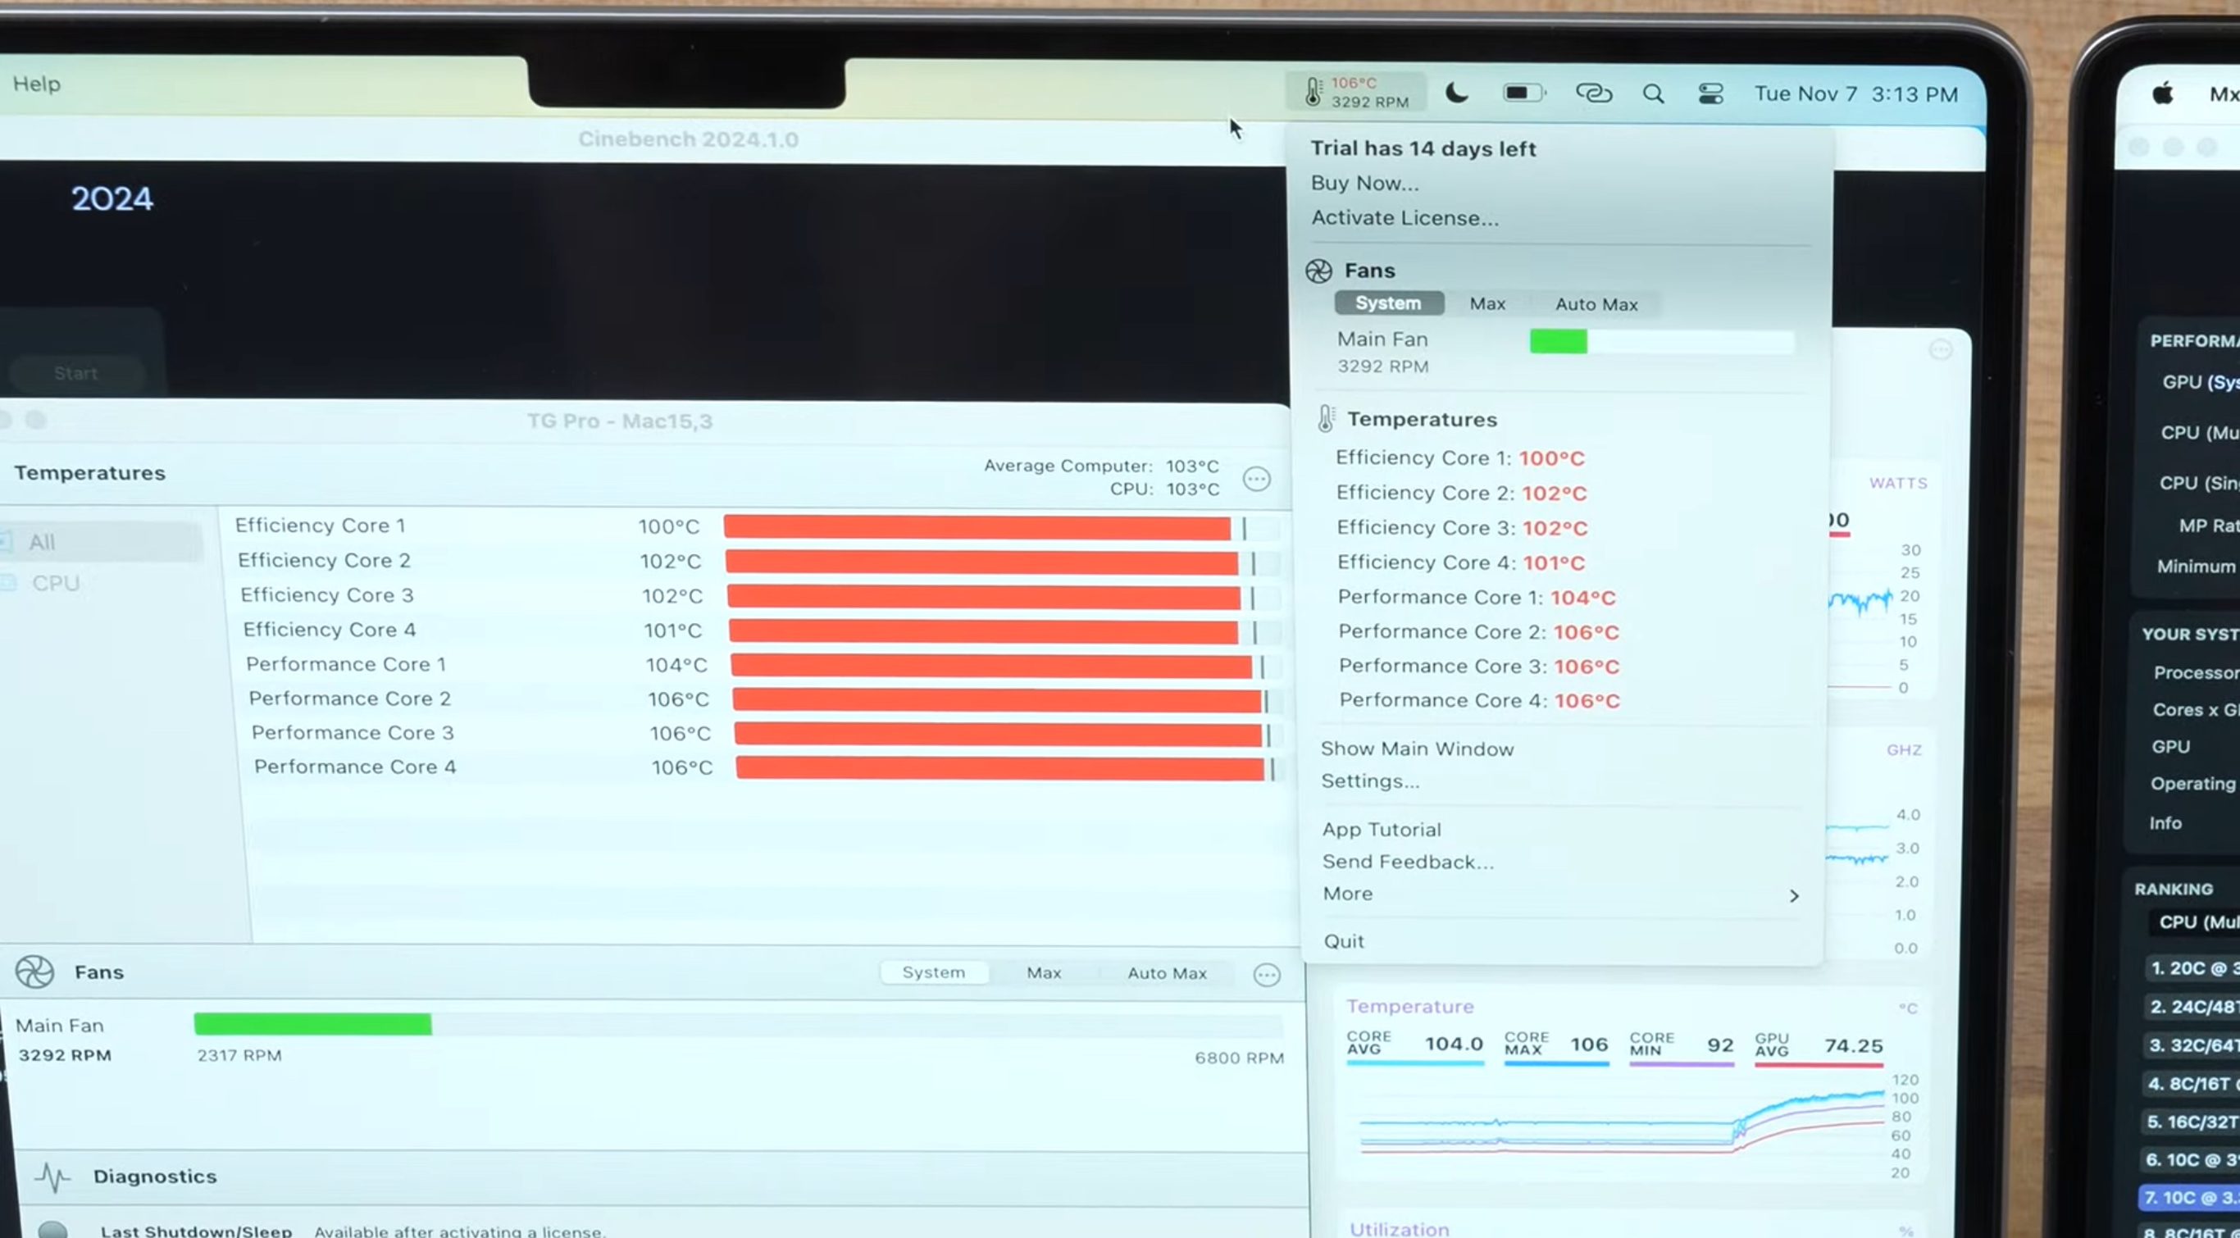The image size is (2240, 1238).
Task: Click ellipsis button on stats panel behind menu
Action: coord(1940,349)
